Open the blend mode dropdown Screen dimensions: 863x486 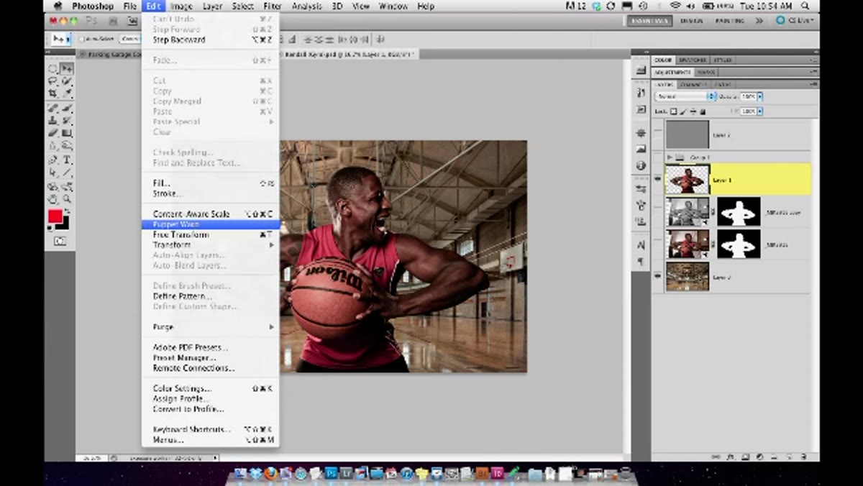point(685,96)
